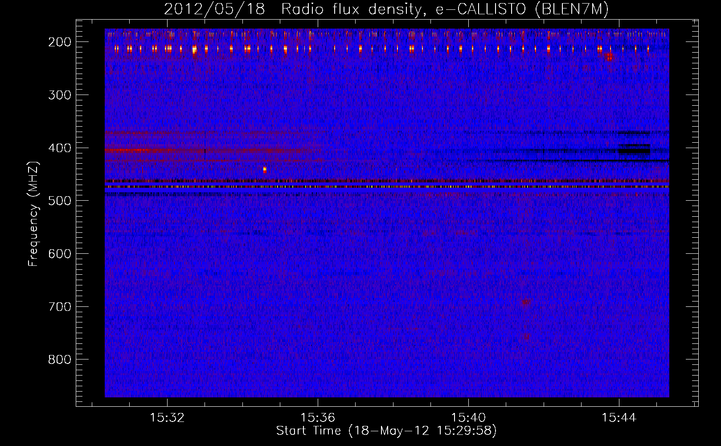The image size is (721, 446).
Task: Click the 700 frequency tick label
Action: click(60, 307)
